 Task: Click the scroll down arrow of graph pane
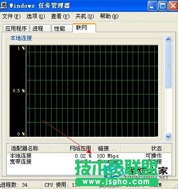(x=168, y=136)
